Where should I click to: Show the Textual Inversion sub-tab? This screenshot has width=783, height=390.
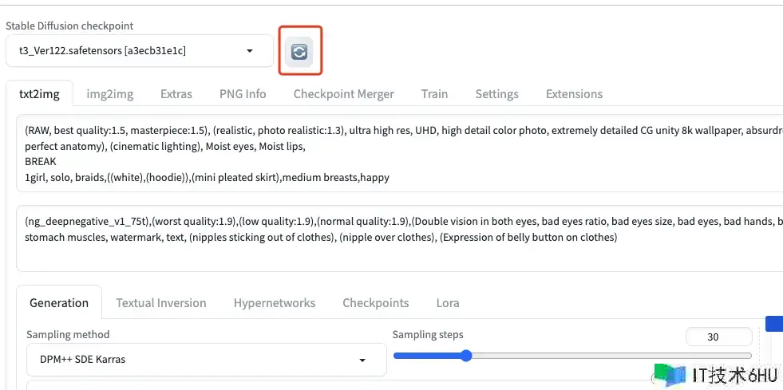click(x=161, y=303)
